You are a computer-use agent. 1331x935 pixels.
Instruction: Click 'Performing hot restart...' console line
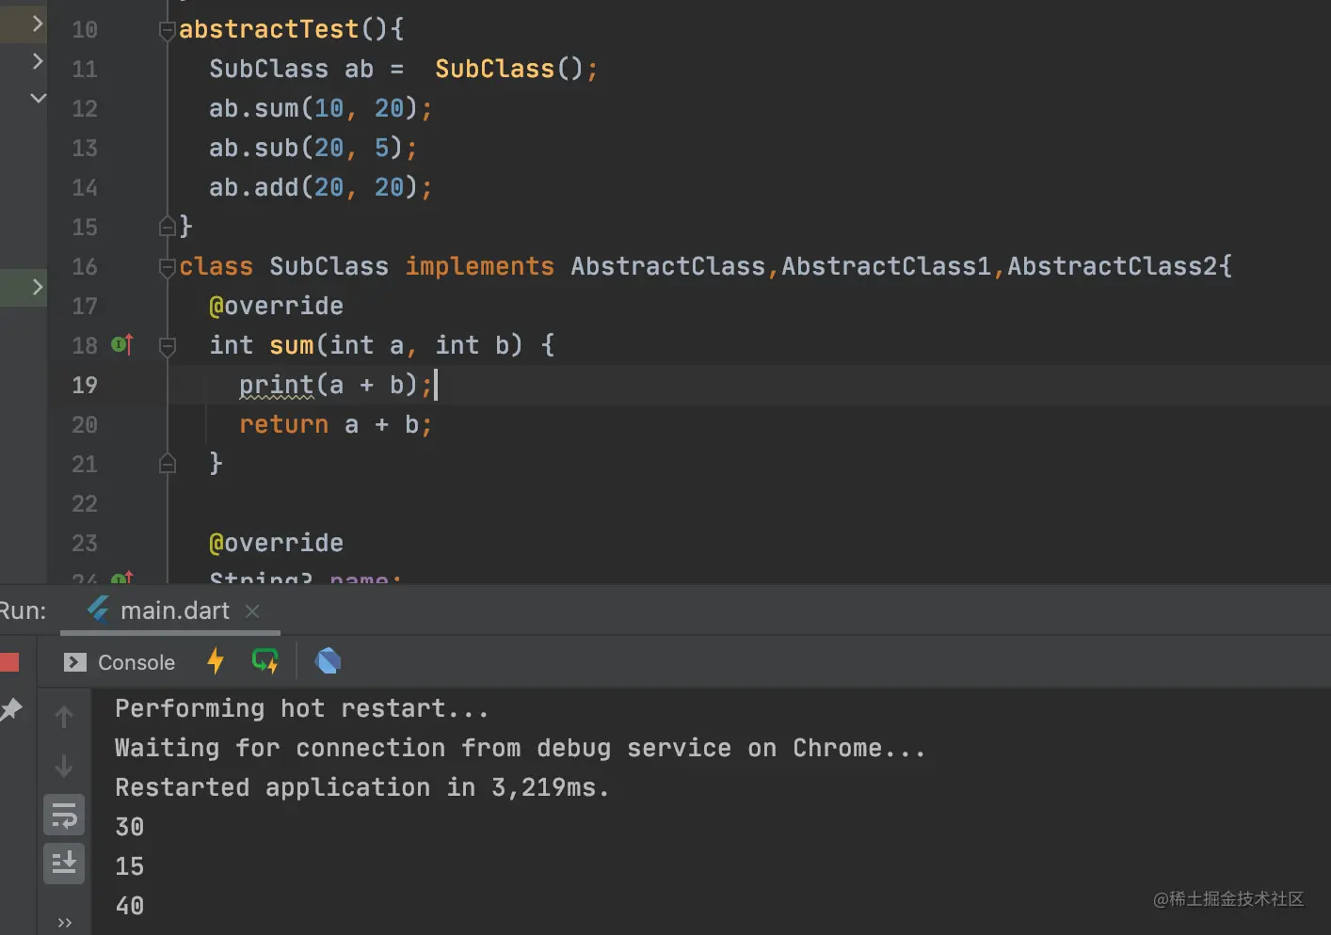(302, 708)
